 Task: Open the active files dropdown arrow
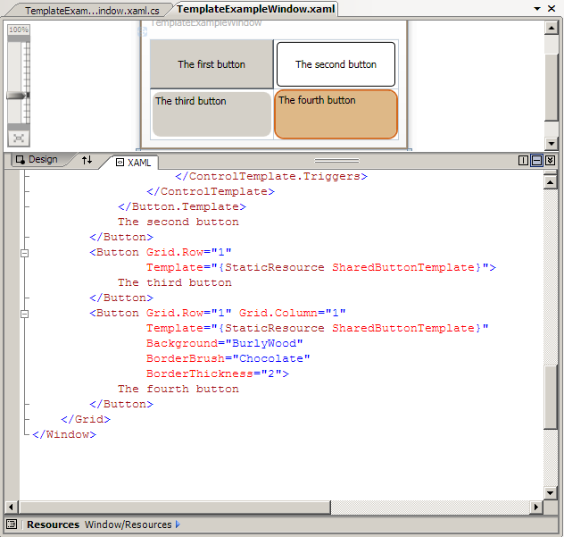537,9
